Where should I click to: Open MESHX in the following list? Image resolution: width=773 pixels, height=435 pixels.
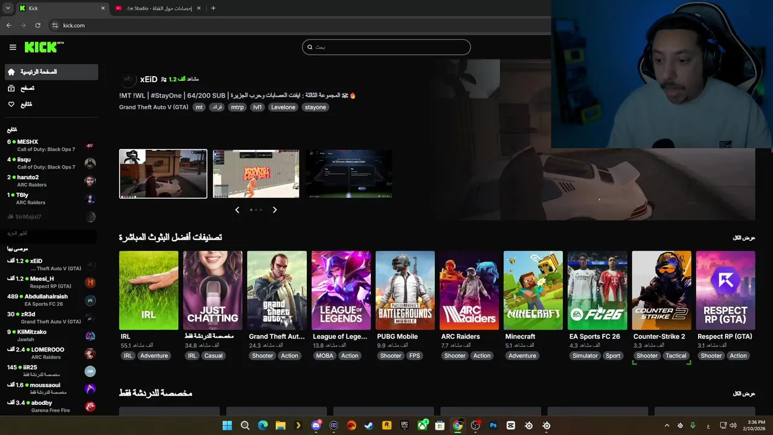[51, 146]
